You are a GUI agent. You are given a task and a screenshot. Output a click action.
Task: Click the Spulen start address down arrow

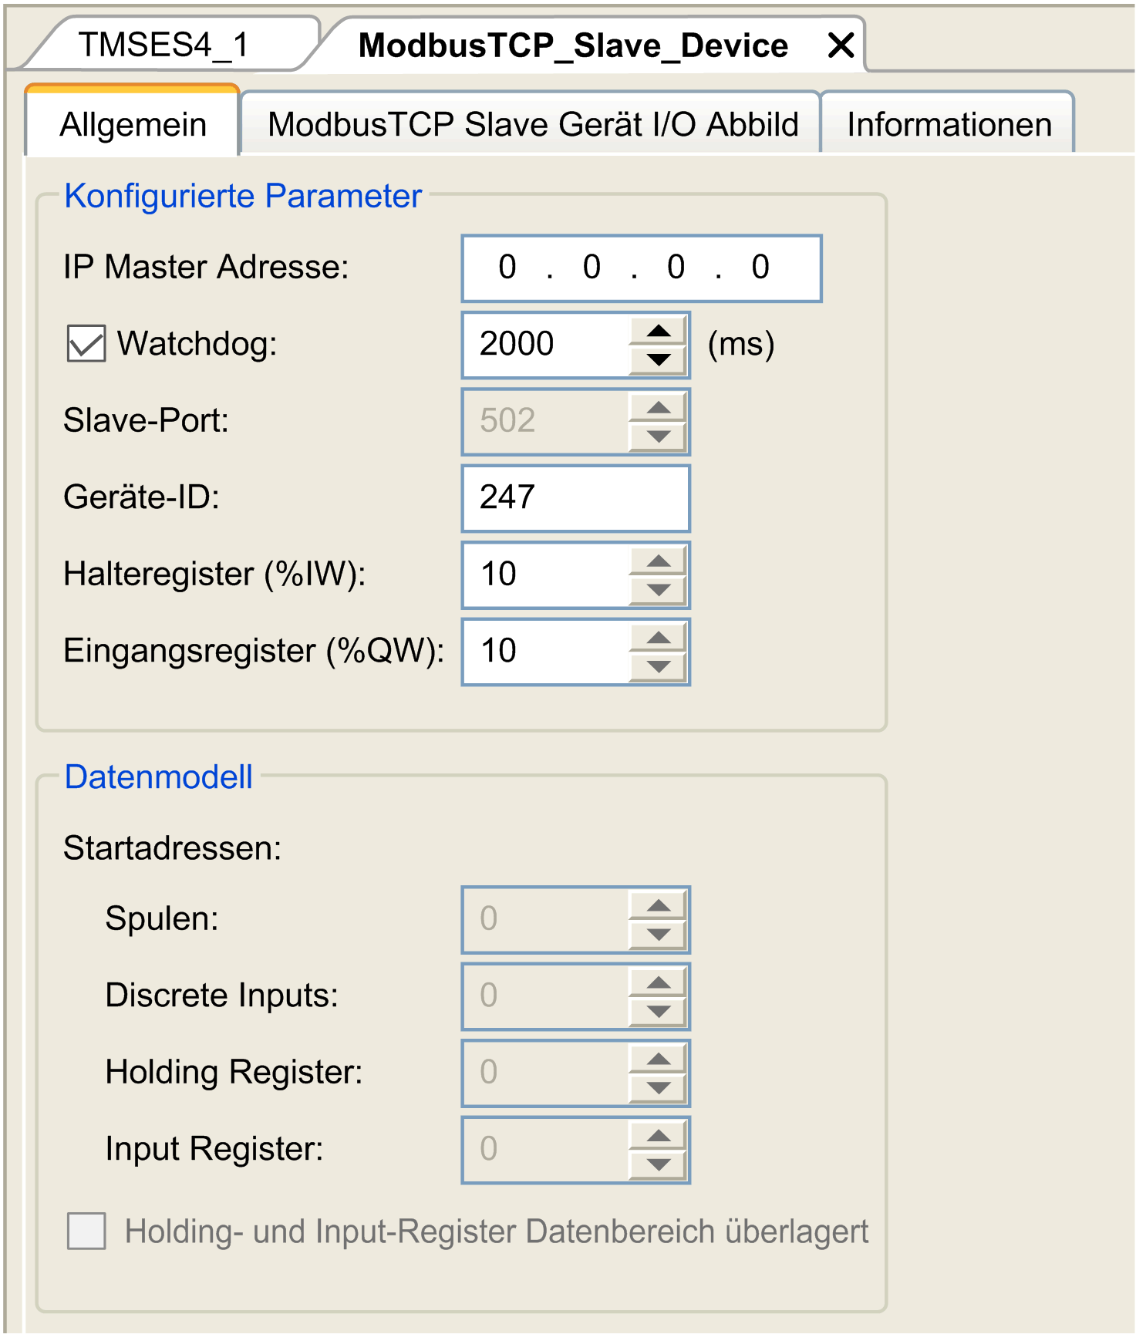(658, 935)
